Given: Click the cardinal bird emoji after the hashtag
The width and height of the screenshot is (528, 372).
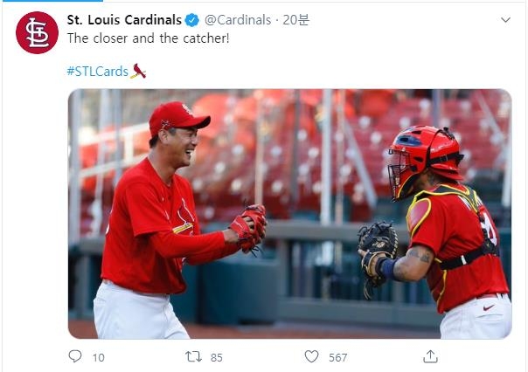Looking at the screenshot, I should point(138,71).
